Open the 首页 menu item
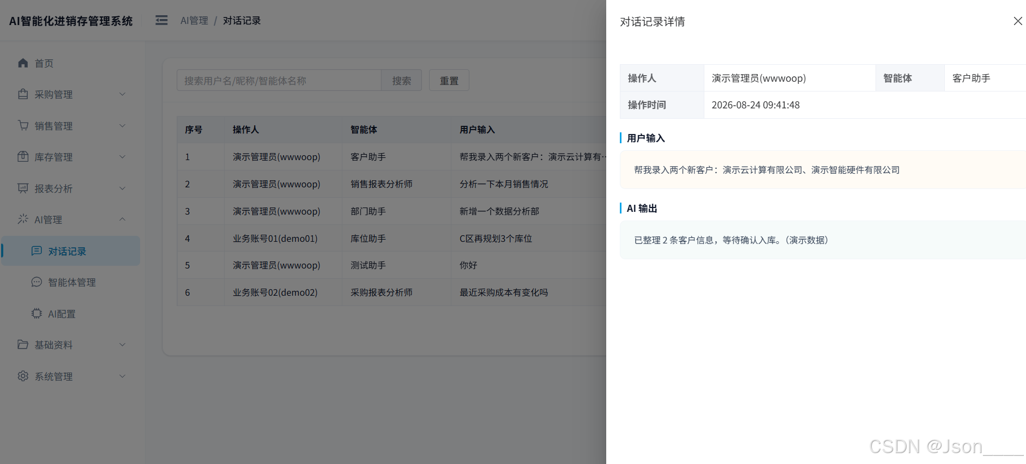 [x=71, y=63]
